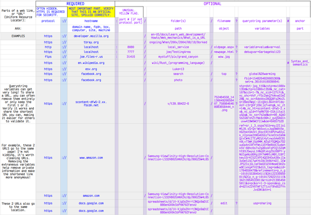This screenshot has height=215, width=311.
Task: Click the port '8080' cell
Action: [x=131, y=47]
